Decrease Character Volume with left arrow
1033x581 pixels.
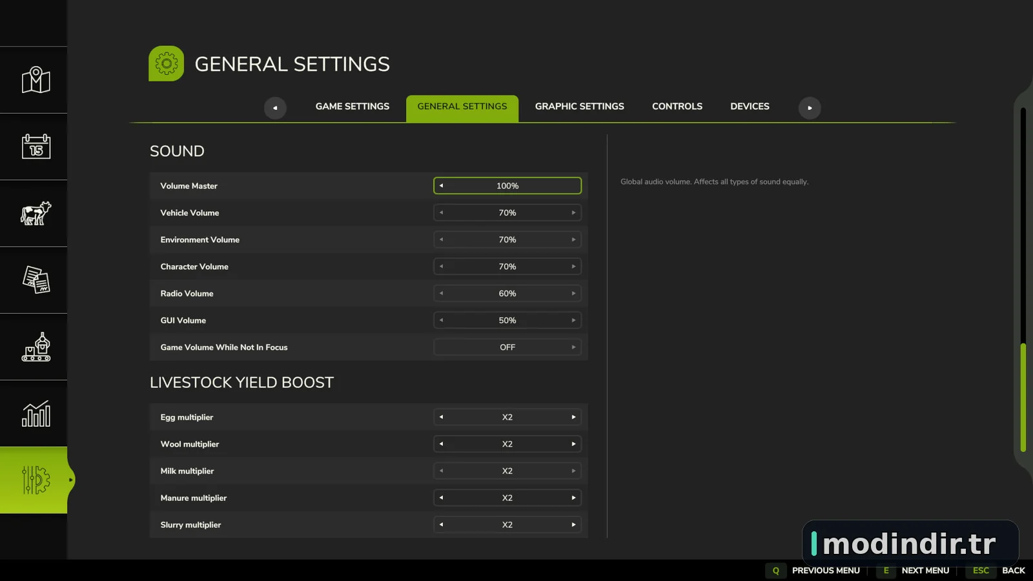[441, 267]
